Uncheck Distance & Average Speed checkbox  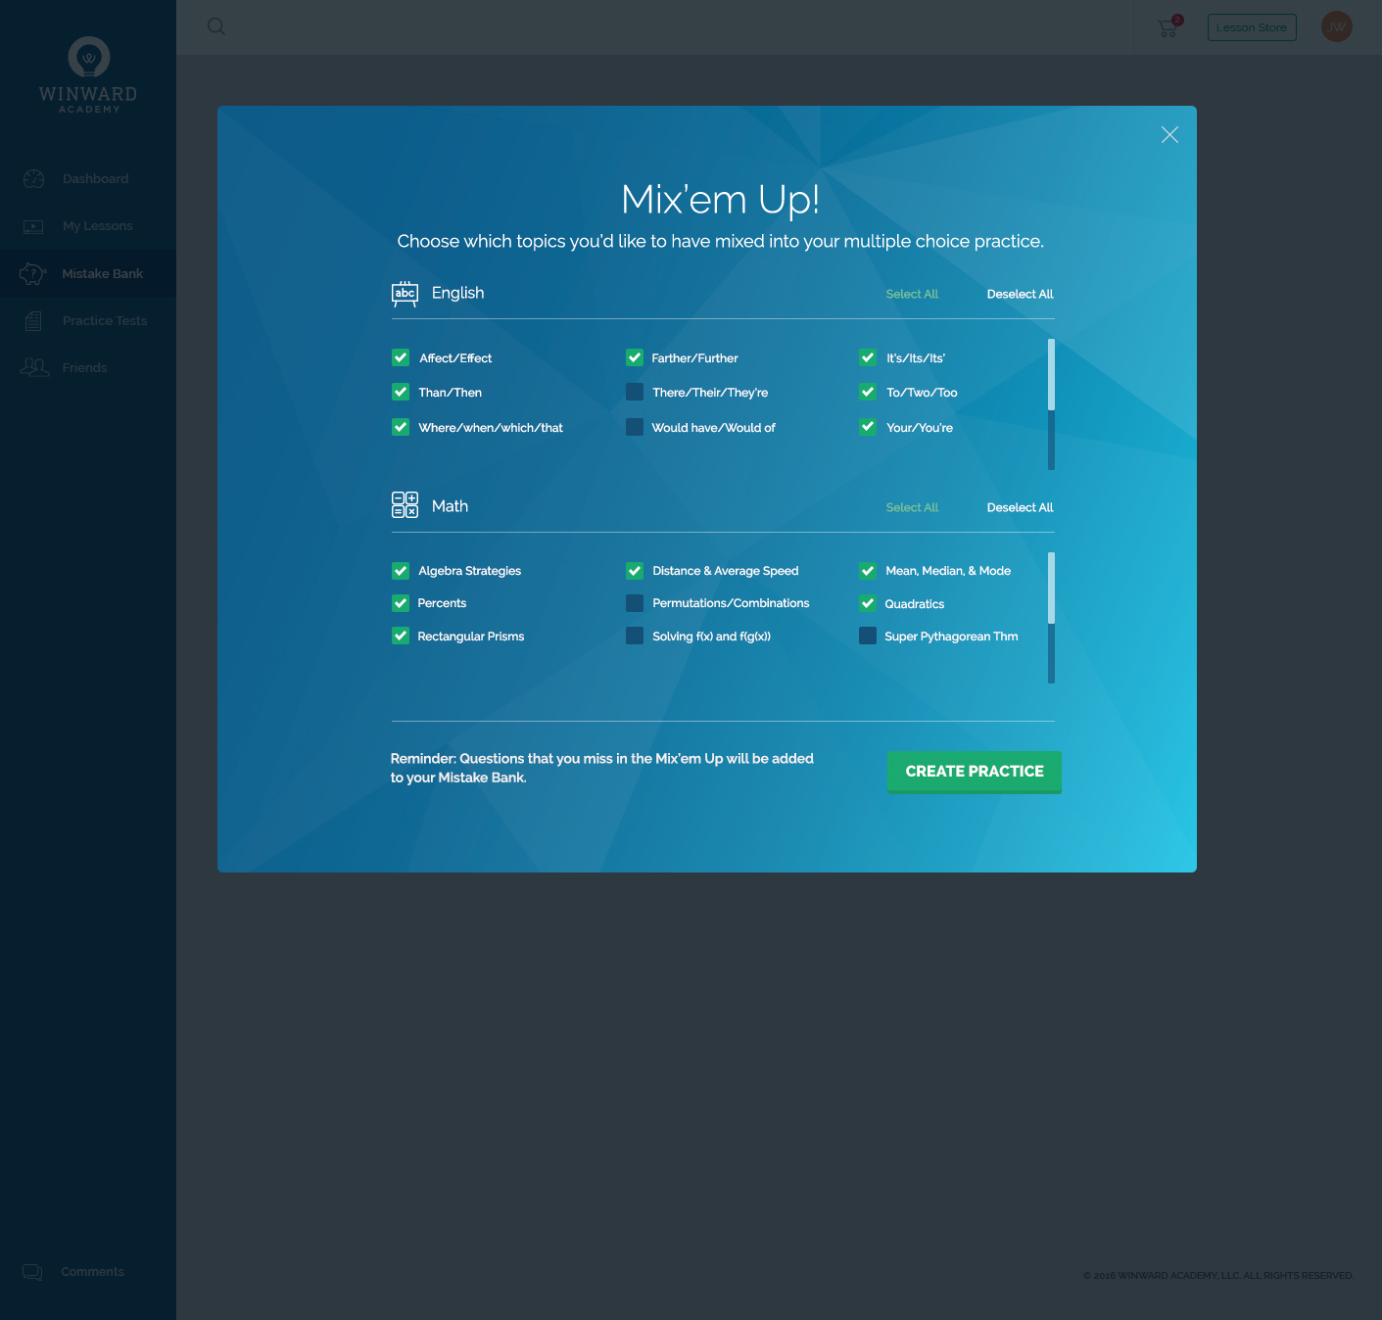pos(635,570)
